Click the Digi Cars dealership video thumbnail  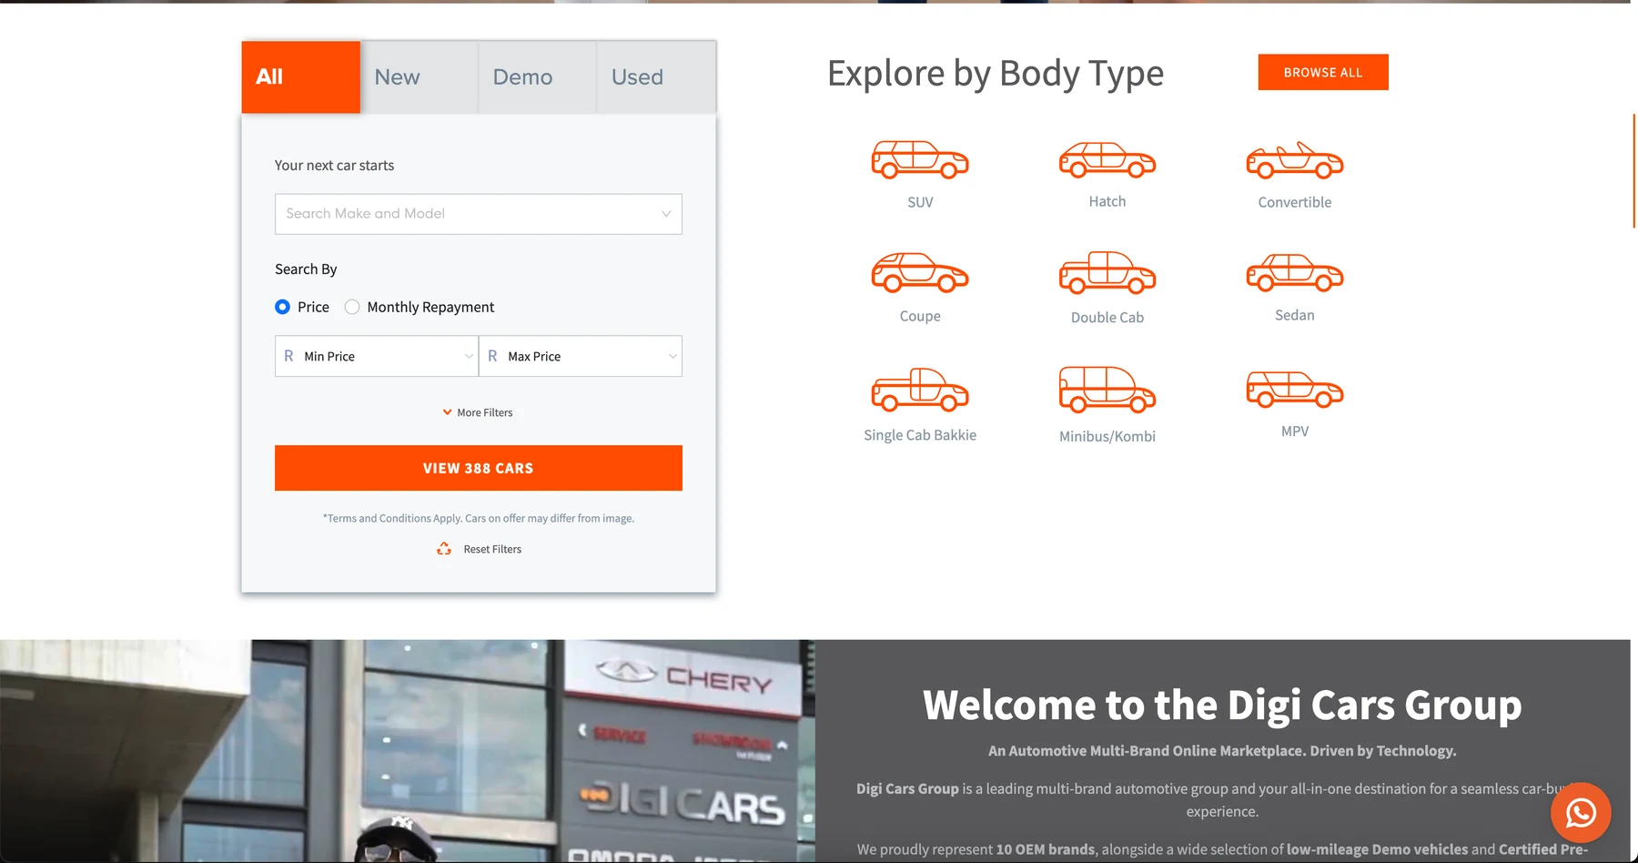[408, 751]
